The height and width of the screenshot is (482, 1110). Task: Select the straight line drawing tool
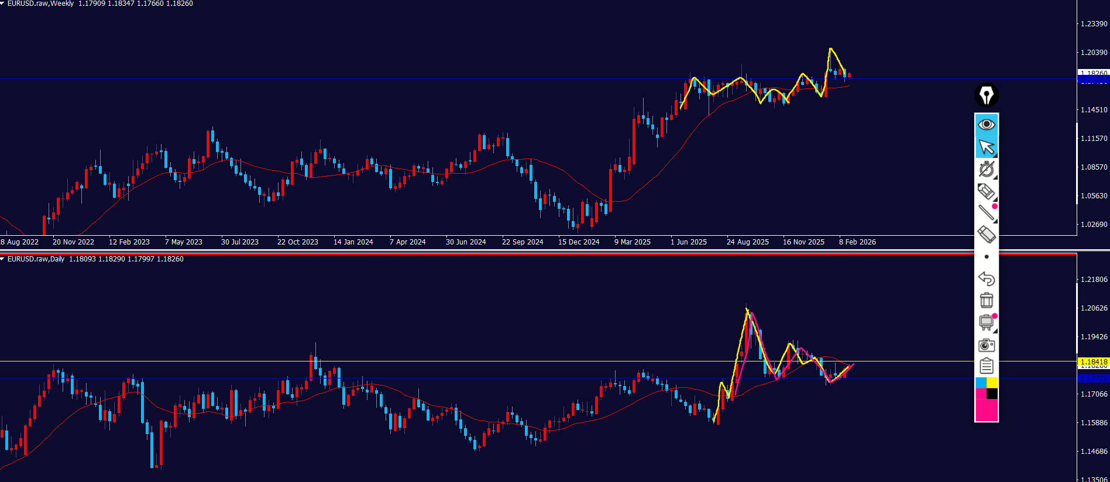point(986,213)
